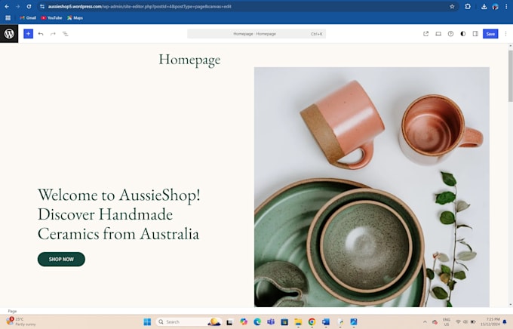Save the page changes
The height and width of the screenshot is (329, 513).
(x=490, y=34)
